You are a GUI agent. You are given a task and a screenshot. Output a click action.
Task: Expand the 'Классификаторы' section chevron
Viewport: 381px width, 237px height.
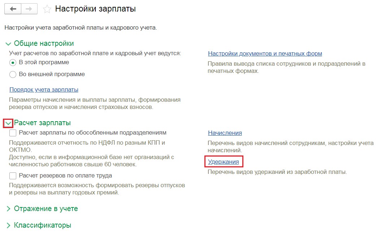pyautogui.click(x=9, y=225)
